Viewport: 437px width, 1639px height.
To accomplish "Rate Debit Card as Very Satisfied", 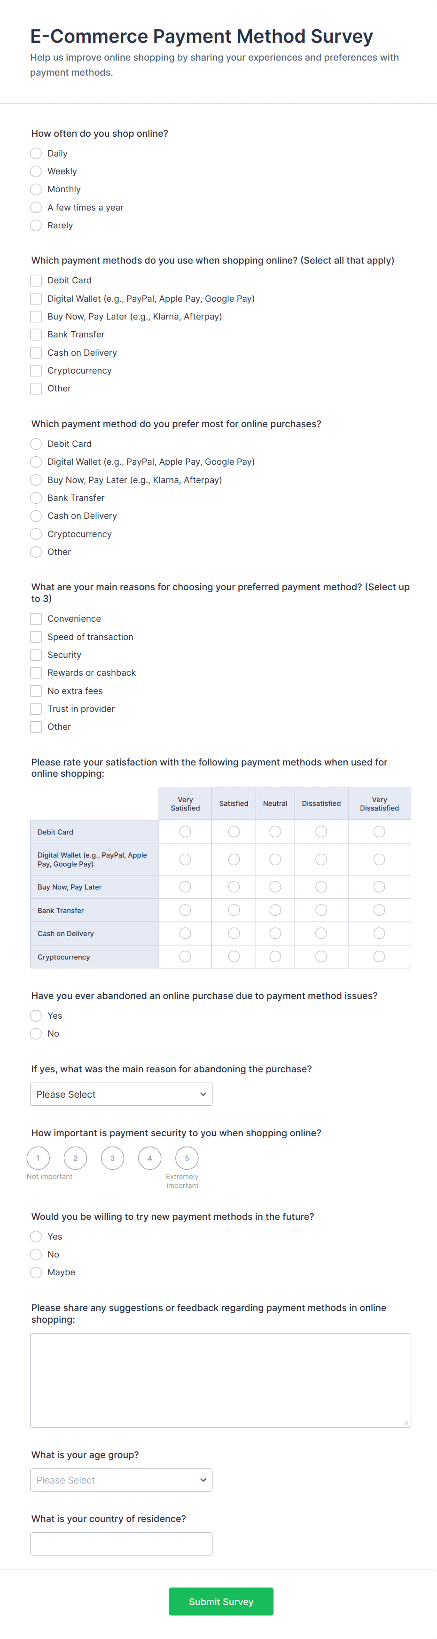I will 185,832.
